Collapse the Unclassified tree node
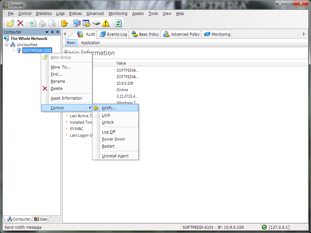This screenshot has height=233, width=311. coord(6,45)
